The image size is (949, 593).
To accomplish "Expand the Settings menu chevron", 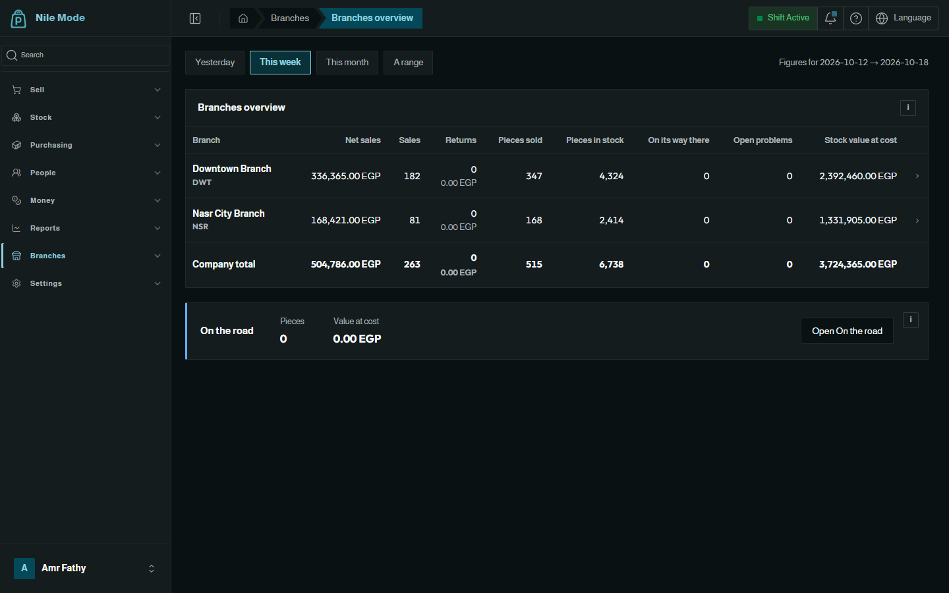I will pos(158,283).
